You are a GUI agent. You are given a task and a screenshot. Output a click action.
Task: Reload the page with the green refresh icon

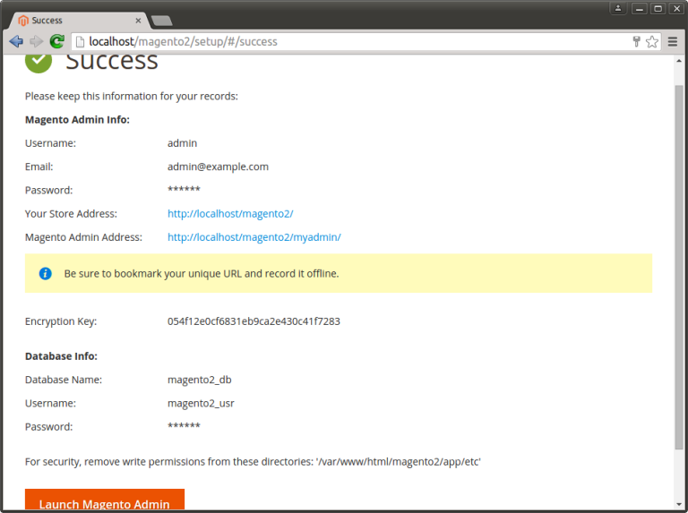pos(57,41)
